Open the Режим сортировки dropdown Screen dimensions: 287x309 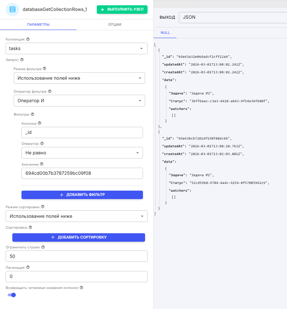pos(76,216)
